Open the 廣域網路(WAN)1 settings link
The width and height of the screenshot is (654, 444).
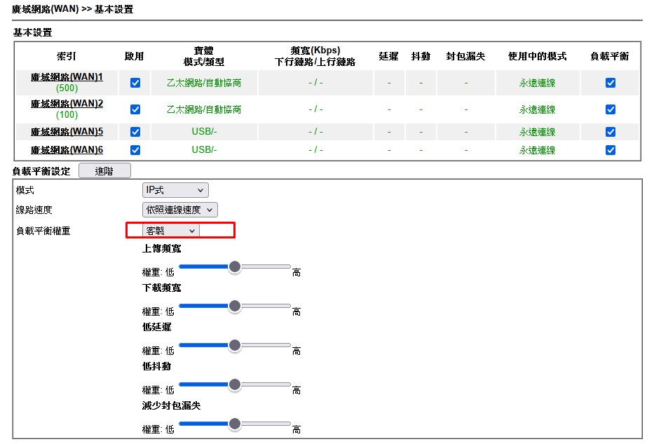pyautogui.click(x=67, y=77)
